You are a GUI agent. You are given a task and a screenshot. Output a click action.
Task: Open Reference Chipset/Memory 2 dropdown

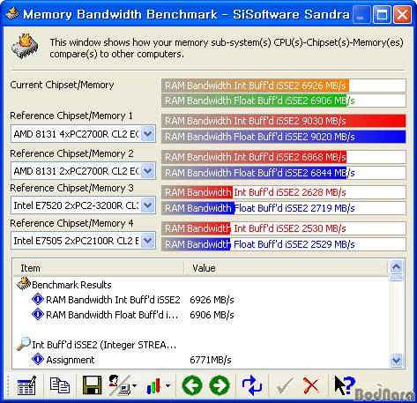(148, 171)
